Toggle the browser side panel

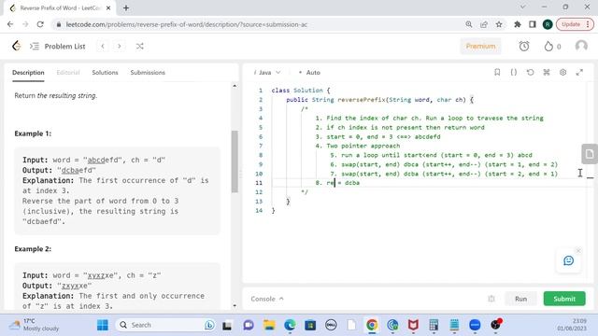pos(533,24)
